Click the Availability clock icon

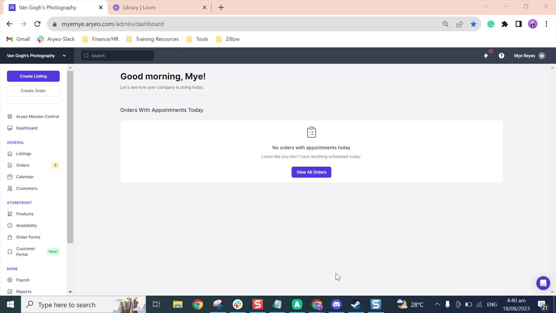coord(10,225)
